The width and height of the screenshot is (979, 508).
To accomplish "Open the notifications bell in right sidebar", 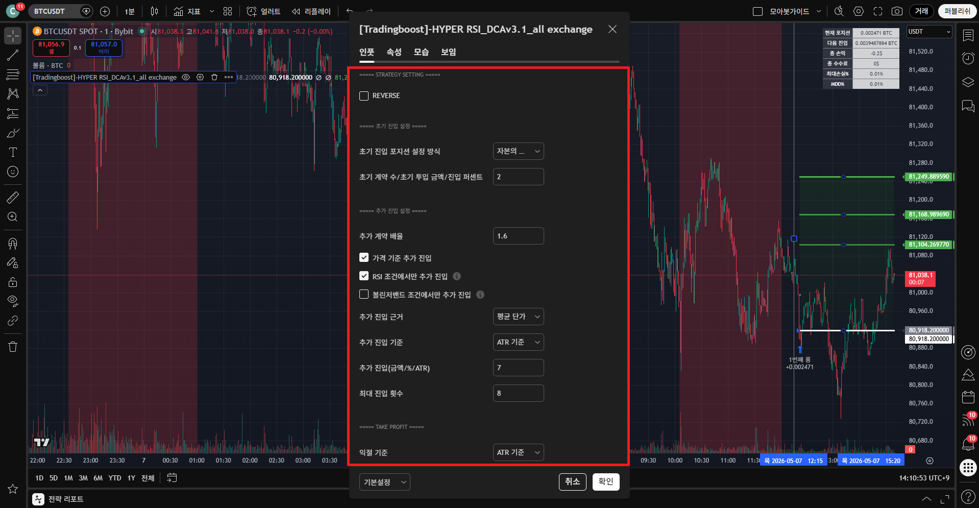I will point(968,444).
